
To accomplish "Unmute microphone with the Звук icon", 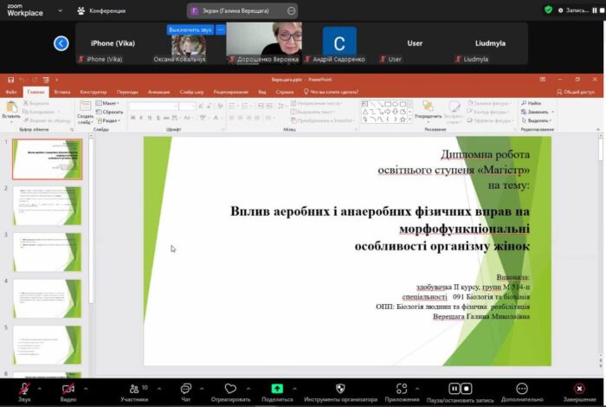I will [24, 389].
